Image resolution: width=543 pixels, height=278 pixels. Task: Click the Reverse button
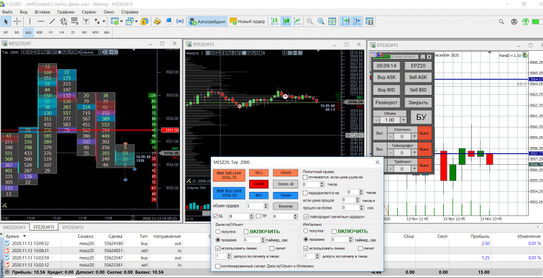tap(285, 206)
